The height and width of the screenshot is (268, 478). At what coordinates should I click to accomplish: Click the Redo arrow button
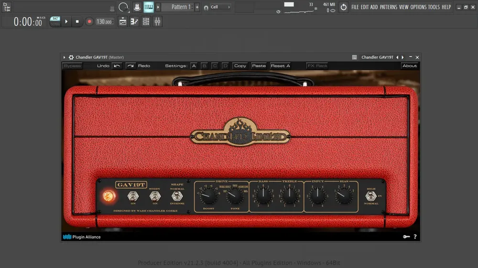coord(130,66)
